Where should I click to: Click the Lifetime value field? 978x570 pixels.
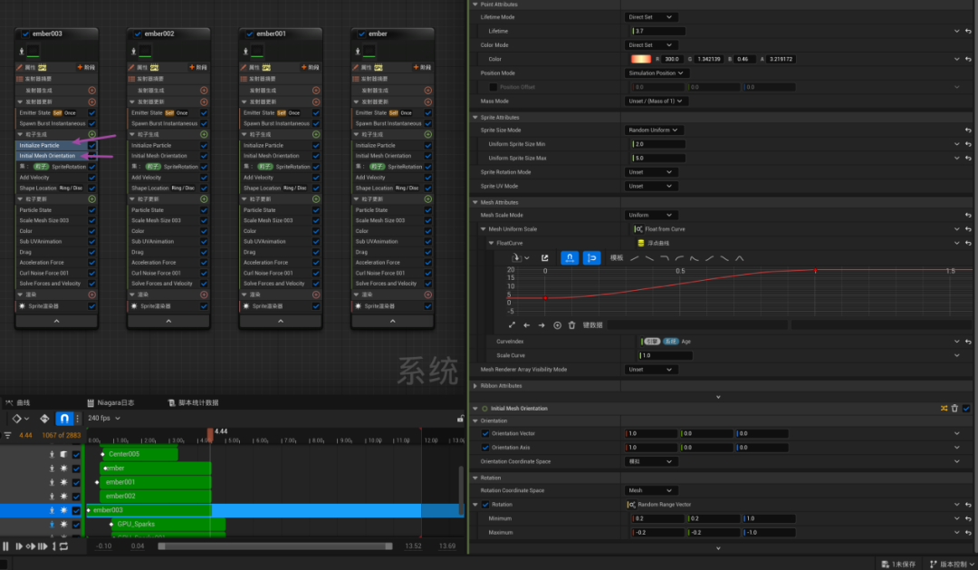(x=658, y=31)
